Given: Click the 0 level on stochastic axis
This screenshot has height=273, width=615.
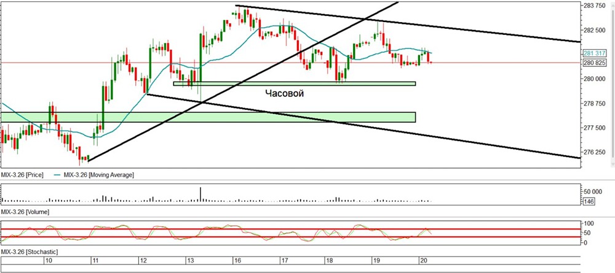Looking at the screenshot, I should point(586,242).
